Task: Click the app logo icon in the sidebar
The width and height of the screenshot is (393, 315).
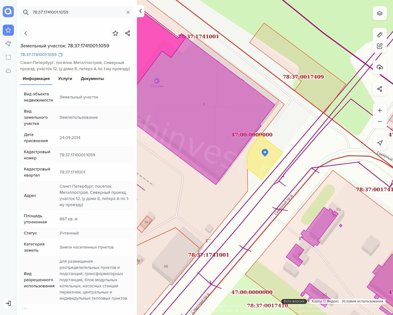Action: click(8, 12)
